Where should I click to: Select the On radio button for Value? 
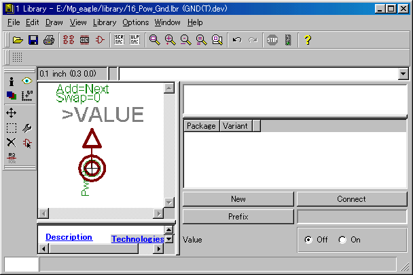(342, 240)
